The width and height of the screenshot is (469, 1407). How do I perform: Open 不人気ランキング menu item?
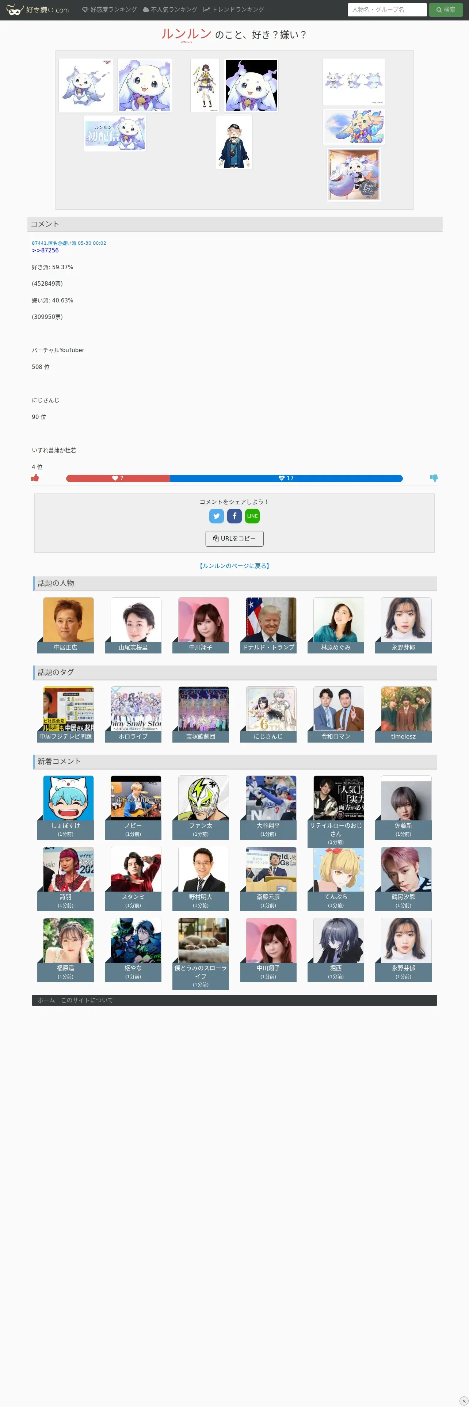tap(170, 10)
